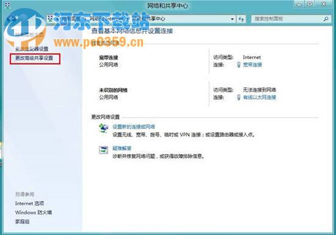Open Windows 防火墙 link
This screenshot has width=336, height=235.
click(x=34, y=212)
